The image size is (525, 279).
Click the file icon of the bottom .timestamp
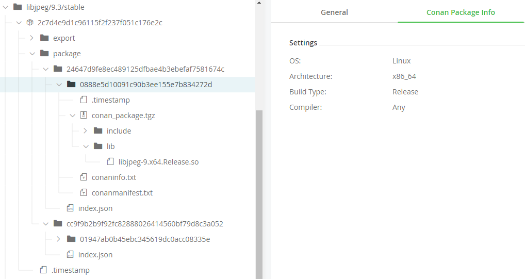pyautogui.click(x=43, y=270)
